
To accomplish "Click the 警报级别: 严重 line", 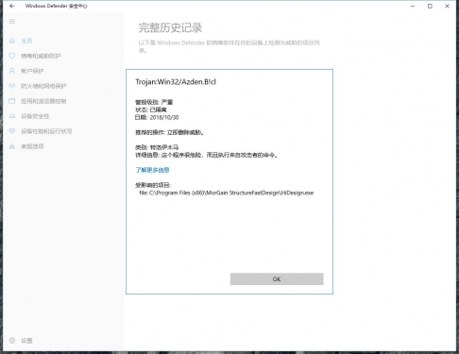I will tap(154, 102).
